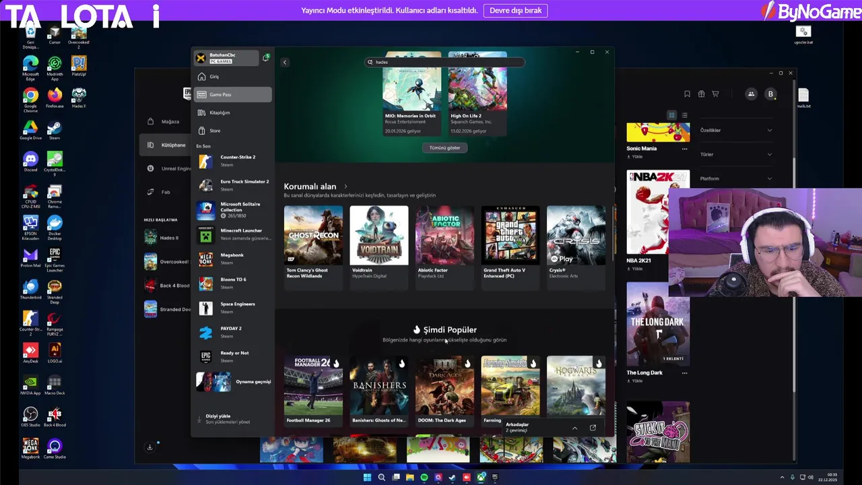Screen dimensions: 862x485
Task: Open Steam from the taskbar
Action: [x=453, y=478]
